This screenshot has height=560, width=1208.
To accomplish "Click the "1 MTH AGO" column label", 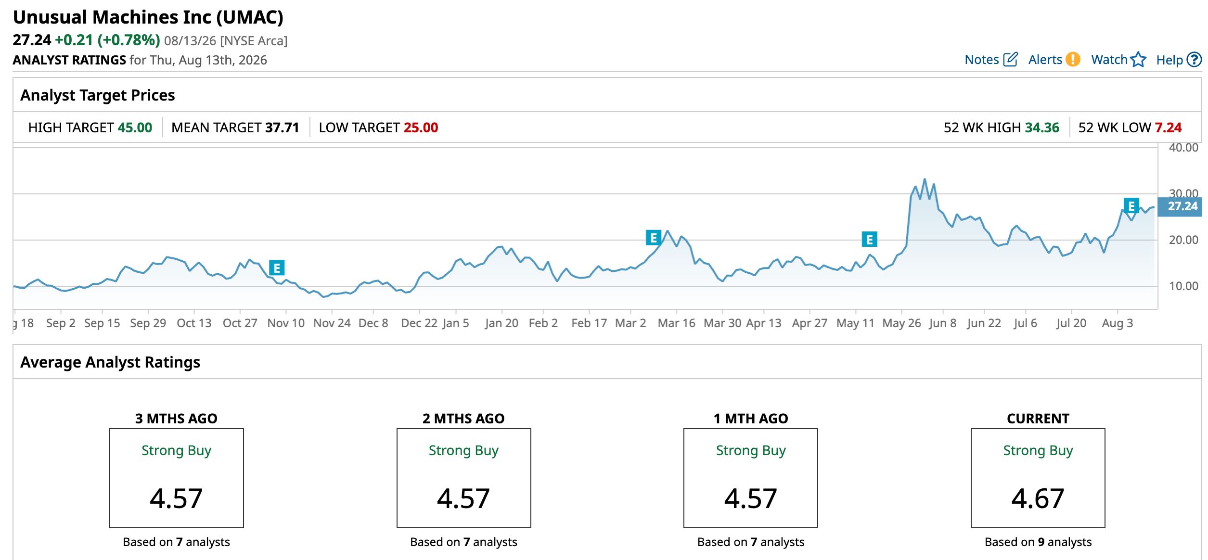I will (751, 419).
